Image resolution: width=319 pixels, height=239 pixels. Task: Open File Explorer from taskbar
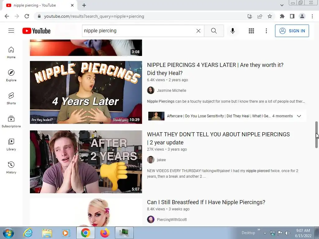click(47, 233)
